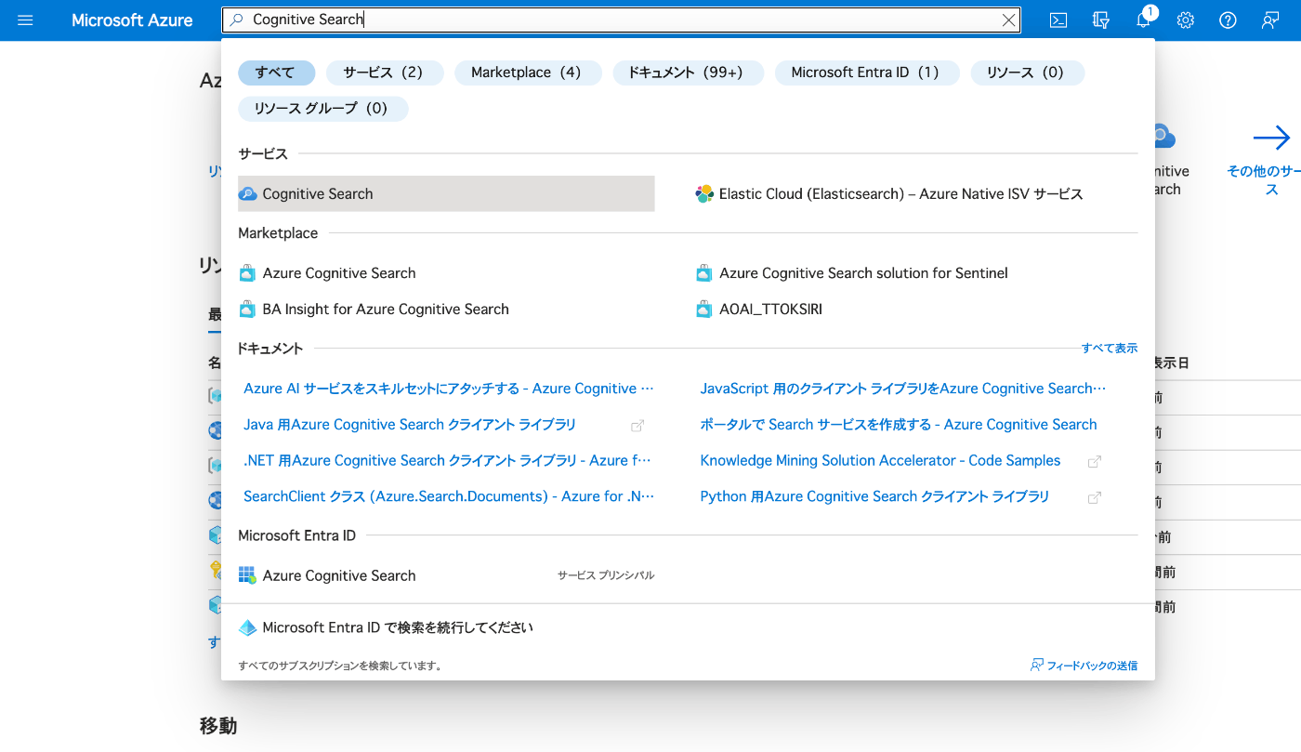Open the Directories and subscriptions filter icon
Screen dimensions: 1301x752
tap(1101, 20)
